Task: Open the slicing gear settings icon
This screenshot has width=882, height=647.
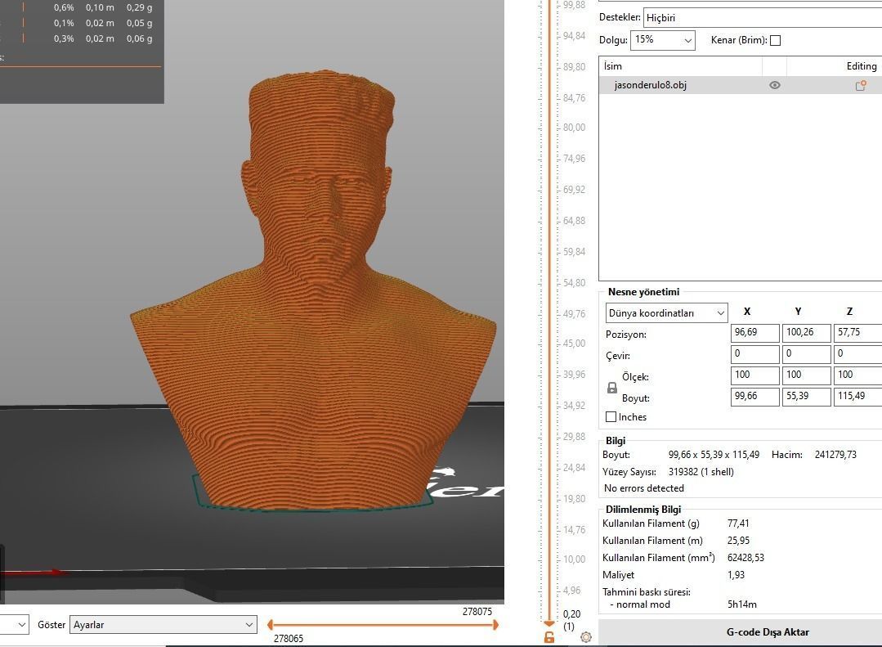Action: tap(586, 636)
